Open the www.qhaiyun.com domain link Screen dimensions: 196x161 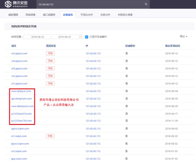(x=21, y=91)
